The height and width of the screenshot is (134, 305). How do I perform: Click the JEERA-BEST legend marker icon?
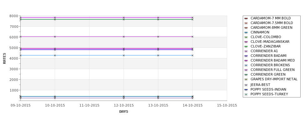pos(246,85)
